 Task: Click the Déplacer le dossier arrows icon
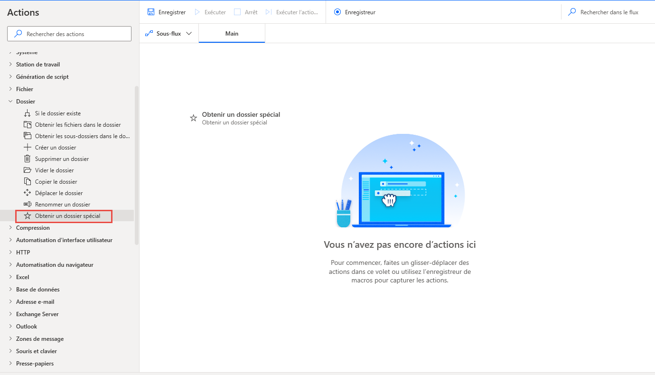click(x=27, y=193)
